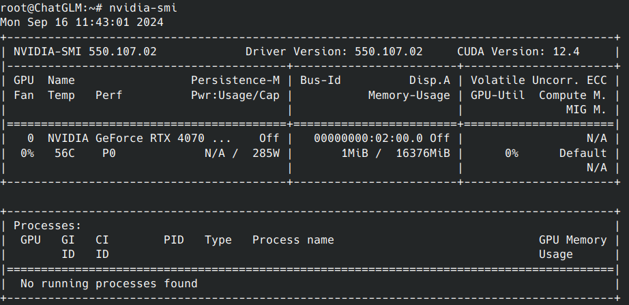Click the No running processes found message
This screenshot has height=305, width=629.
click(108, 283)
